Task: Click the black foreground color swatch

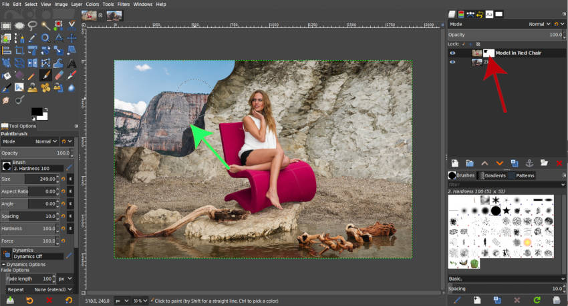Action: point(37,112)
